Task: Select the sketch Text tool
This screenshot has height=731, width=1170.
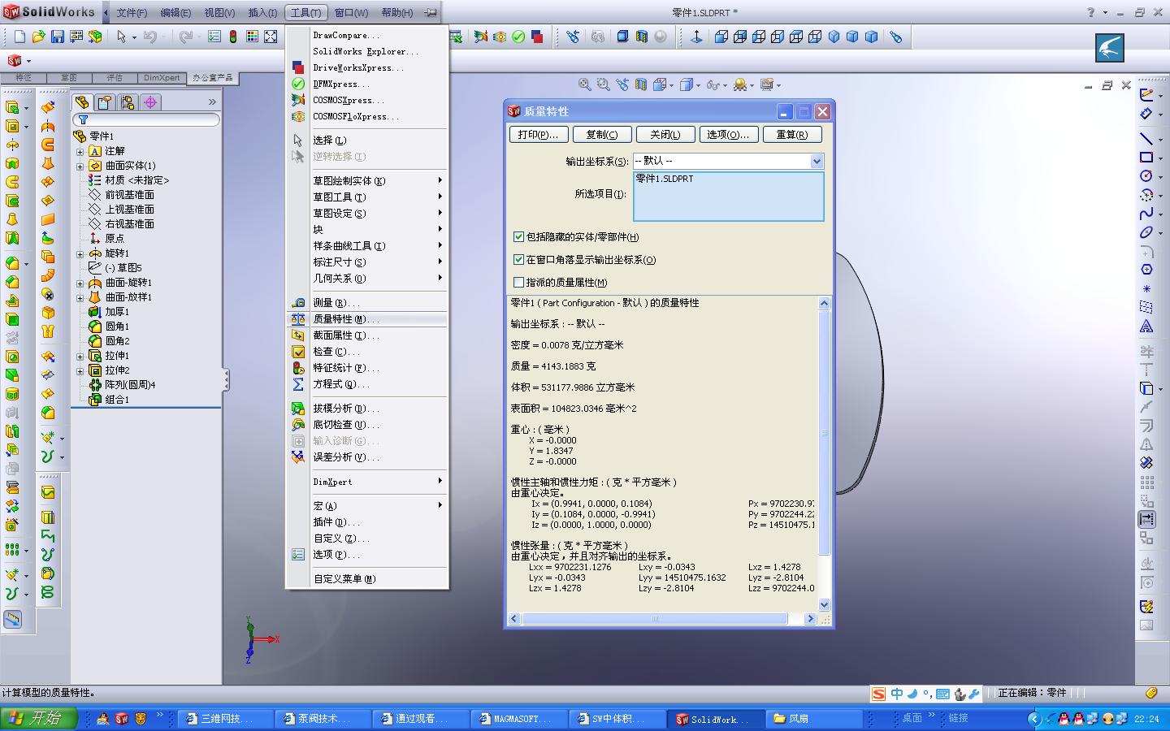Action: [x=1146, y=326]
